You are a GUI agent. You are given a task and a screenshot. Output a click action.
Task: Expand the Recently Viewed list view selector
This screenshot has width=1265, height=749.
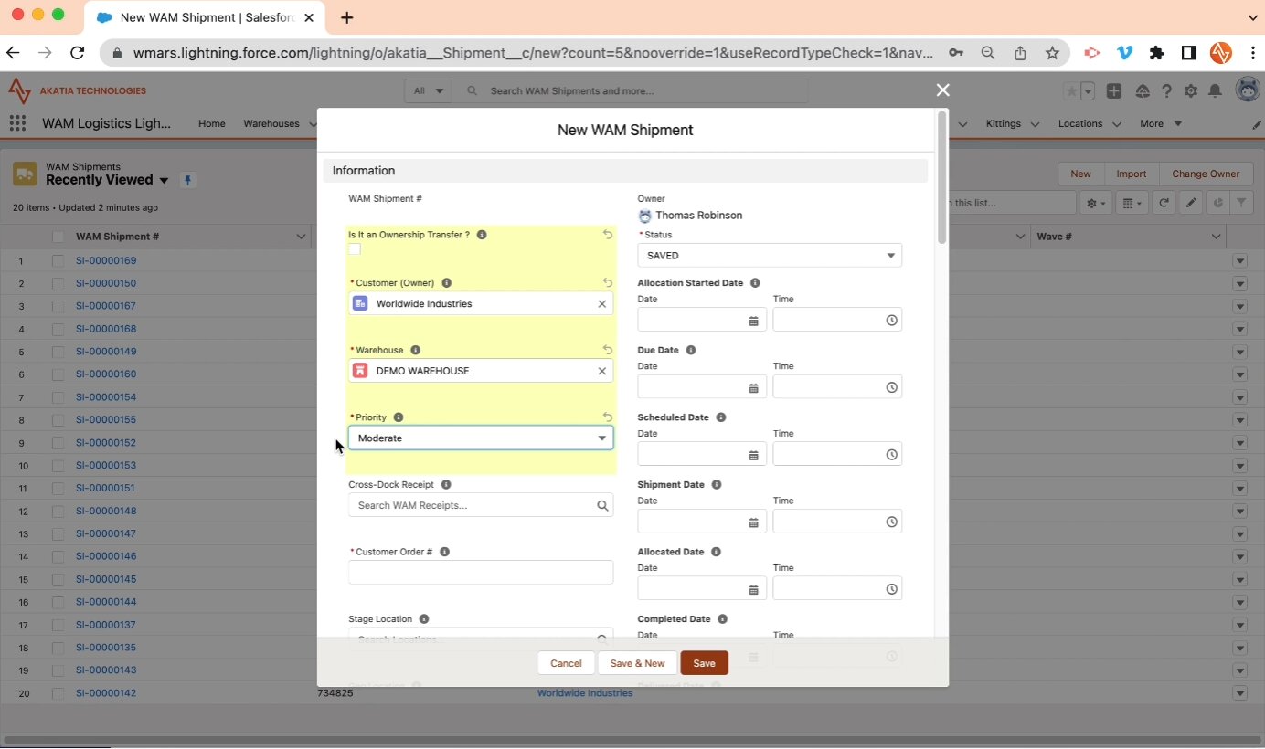click(164, 181)
